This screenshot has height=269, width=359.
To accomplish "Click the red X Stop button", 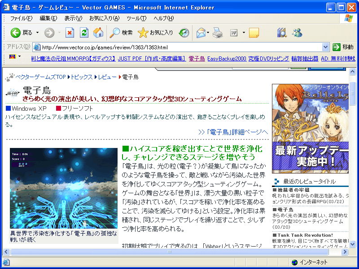I will pyautogui.click(x=70, y=33).
